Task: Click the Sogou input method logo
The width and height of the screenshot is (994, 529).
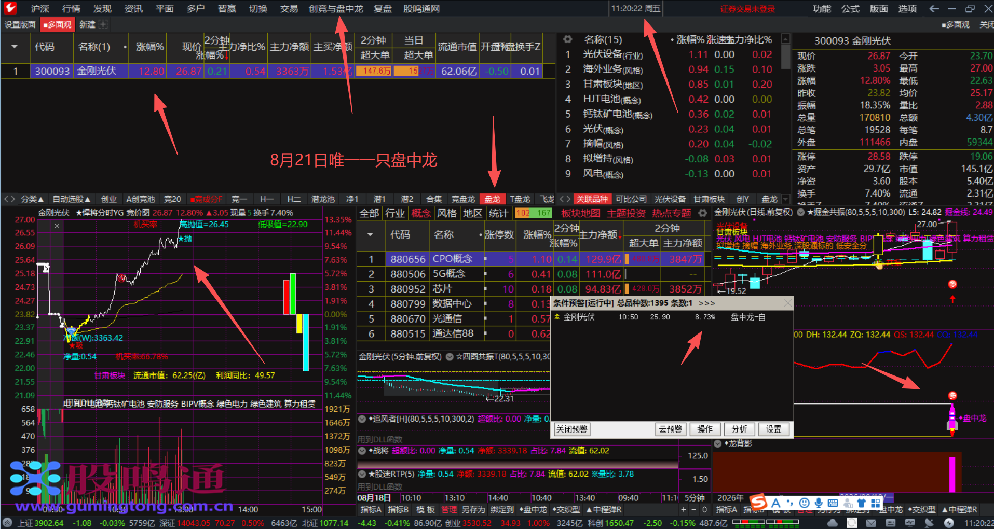Action: click(x=759, y=502)
